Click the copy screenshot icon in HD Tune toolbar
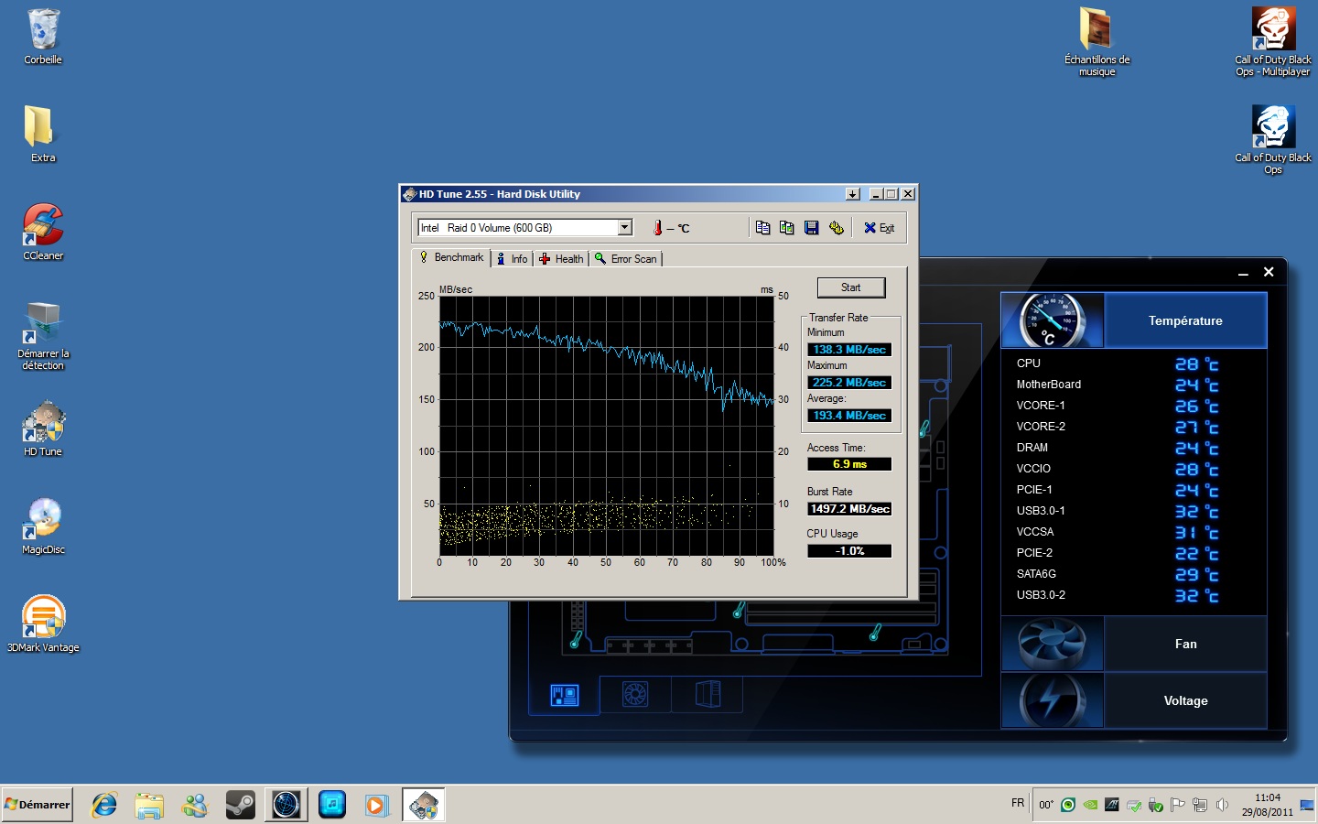1318x824 pixels. (x=786, y=228)
